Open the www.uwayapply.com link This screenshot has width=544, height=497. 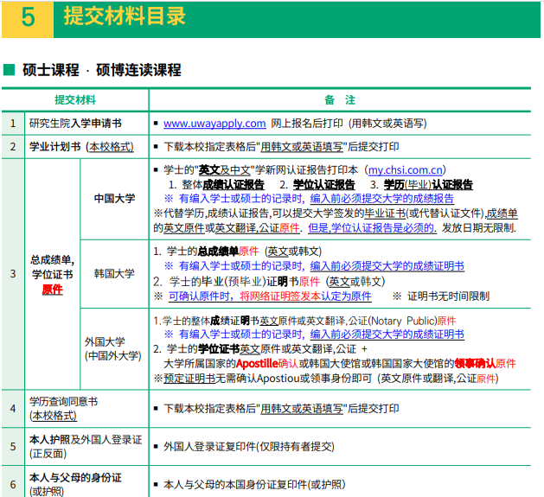(214, 124)
